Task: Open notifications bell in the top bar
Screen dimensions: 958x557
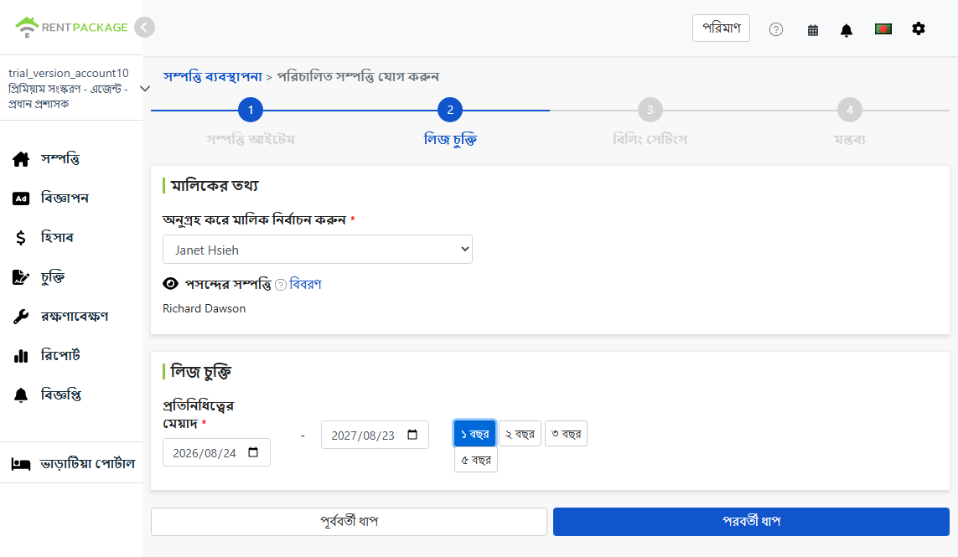Action: click(x=847, y=30)
